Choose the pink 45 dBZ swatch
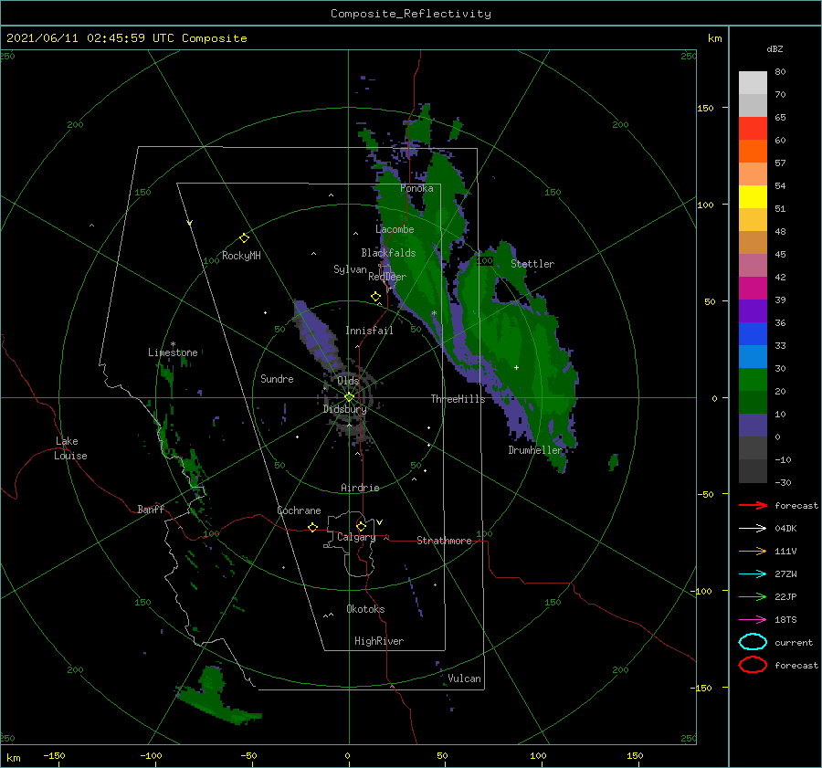Image resolution: width=822 pixels, height=768 pixels. point(753,265)
